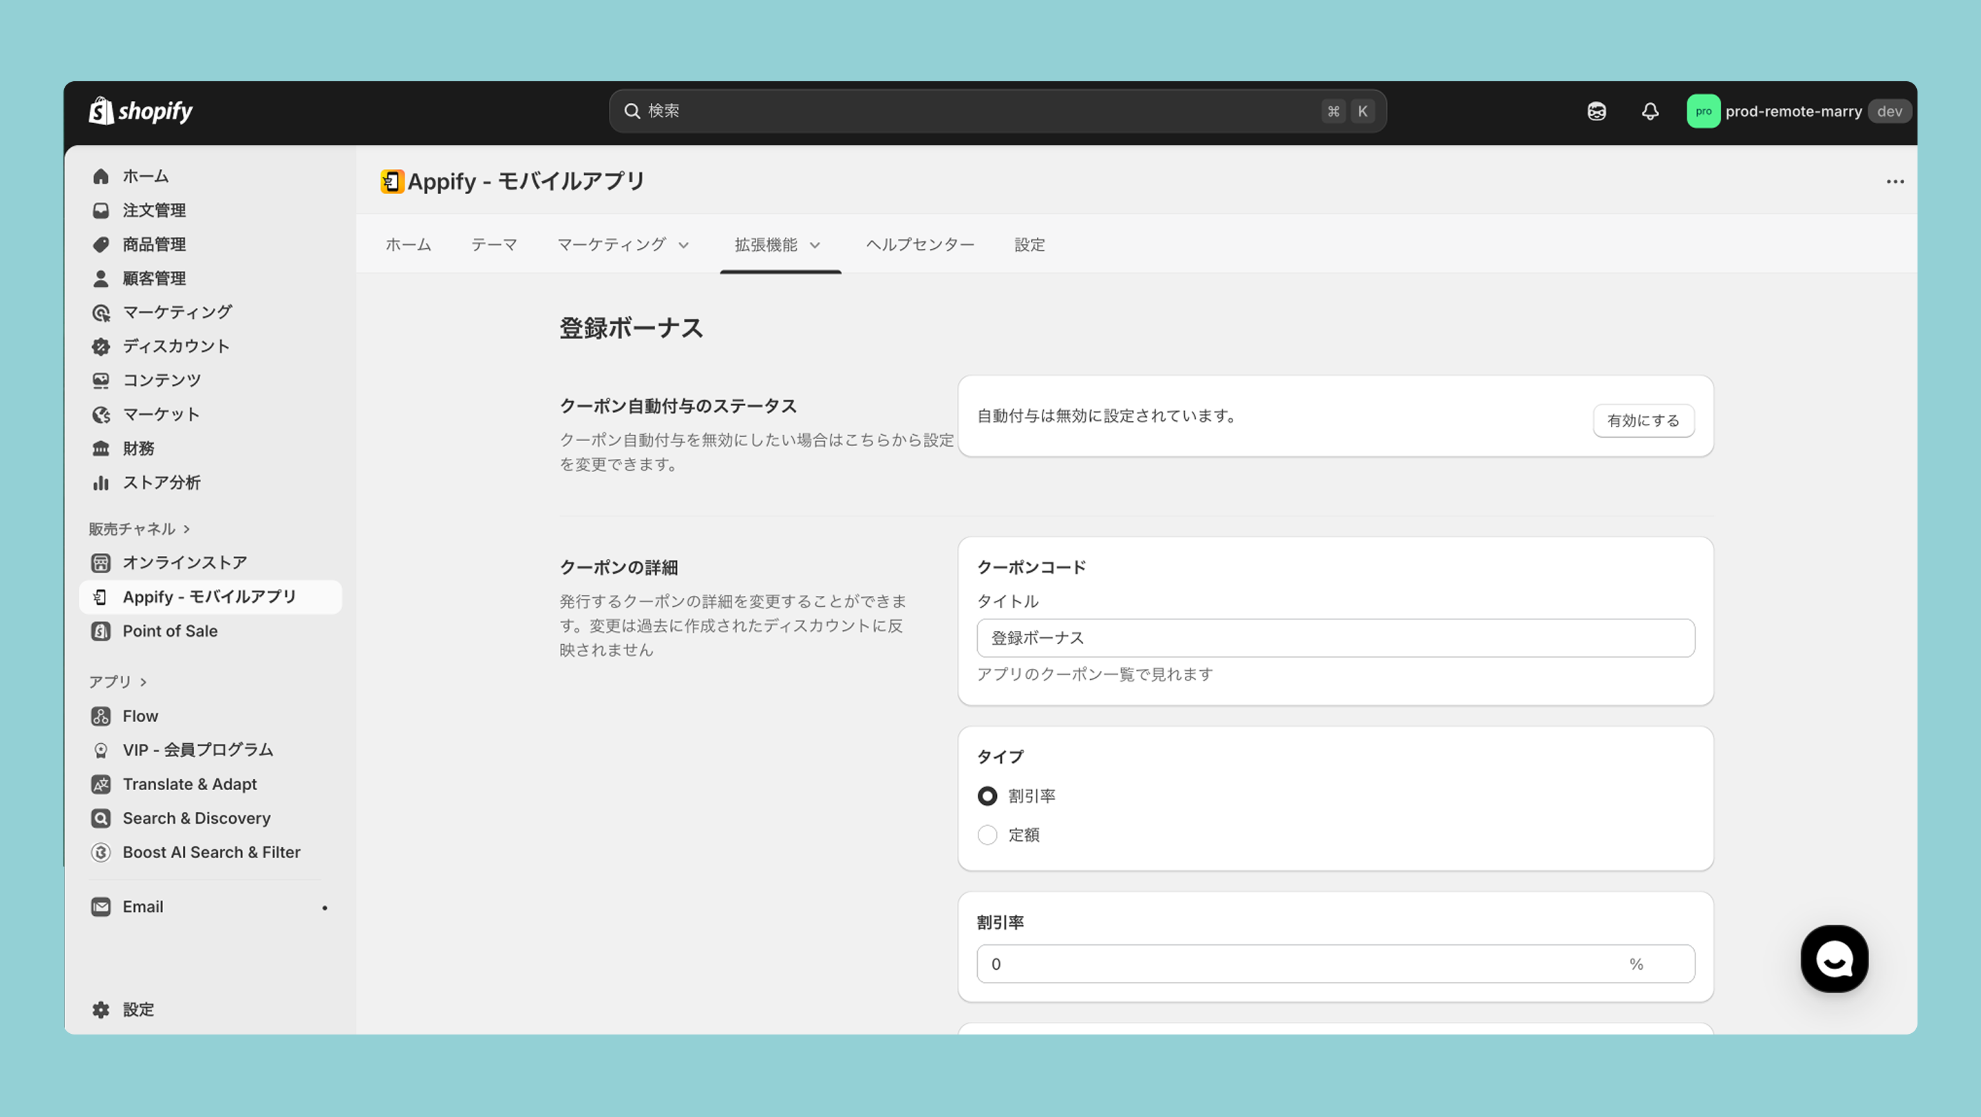The image size is (1981, 1117).
Task: Select the 定額 radio option
Action: [x=987, y=835]
